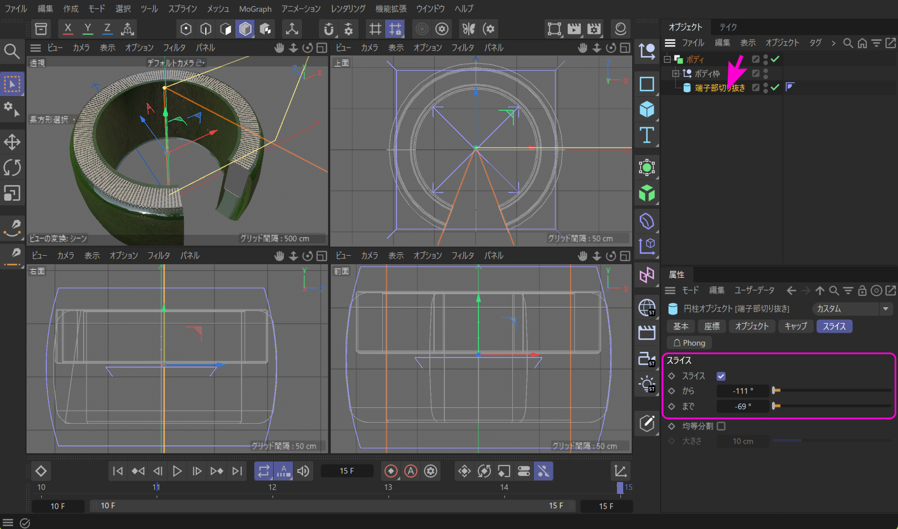Select the Rotate tool in left toolbar
This screenshot has height=529, width=898.
pyautogui.click(x=12, y=167)
